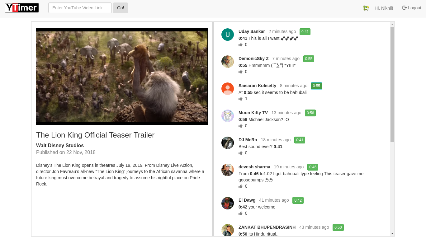426x239 pixels.
Task: Click the bold 0:46 in devesh sharma's comment
Action: [x=254, y=174]
